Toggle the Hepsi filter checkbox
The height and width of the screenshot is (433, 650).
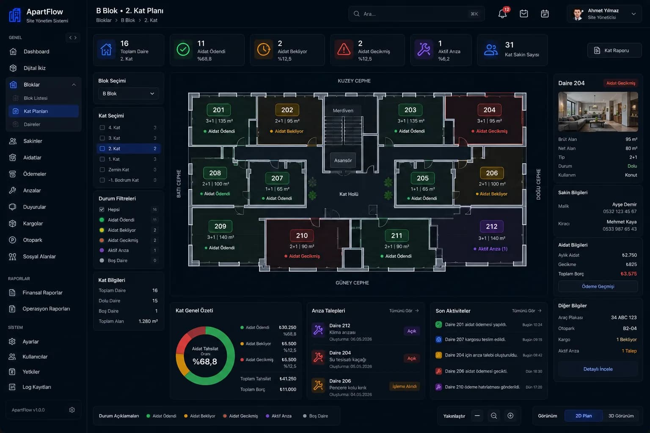point(102,210)
